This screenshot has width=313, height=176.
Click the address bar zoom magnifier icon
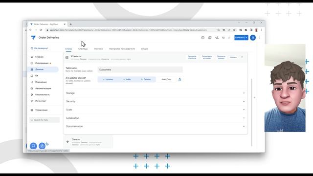(x=219, y=30)
